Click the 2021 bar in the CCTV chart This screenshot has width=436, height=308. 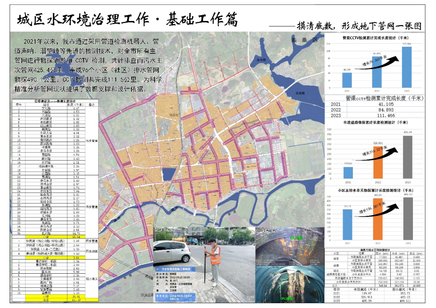[347, 80]
